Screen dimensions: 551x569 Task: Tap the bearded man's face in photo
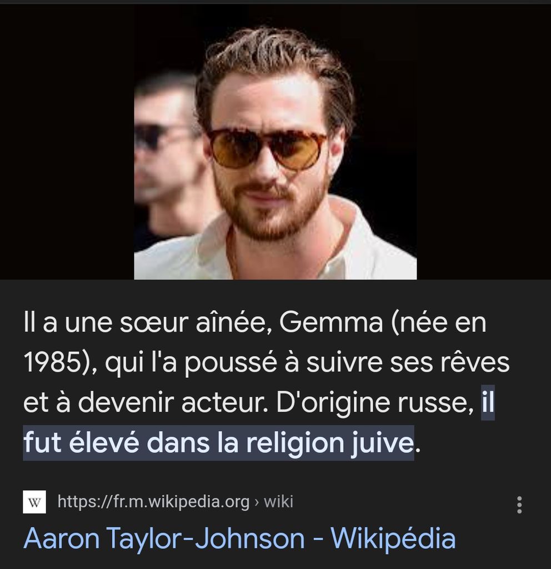(x=271, y=159)
